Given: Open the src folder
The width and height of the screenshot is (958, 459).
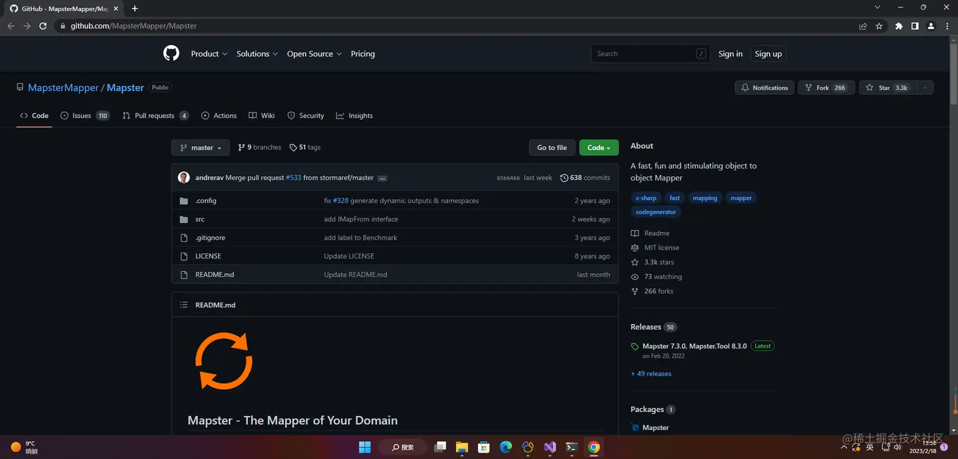Looking at the screenshot, I should point(200,219).
